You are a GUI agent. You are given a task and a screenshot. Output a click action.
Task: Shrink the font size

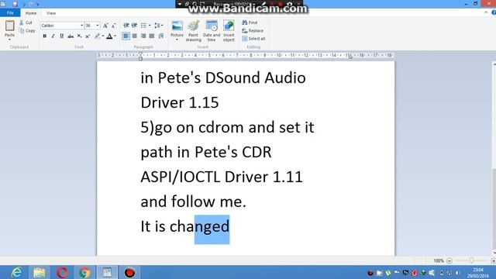point(113,26)
